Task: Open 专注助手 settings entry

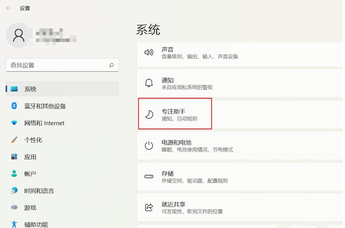Action: pos(175,114)
